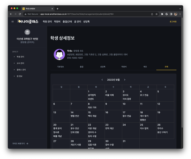Click 계수 찾기 on August 18

(x=144, y=116)
